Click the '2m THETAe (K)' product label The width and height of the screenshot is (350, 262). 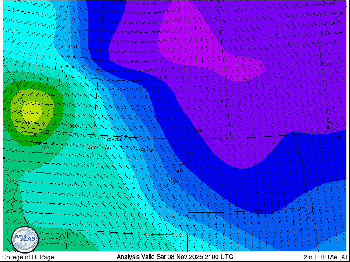325,257
